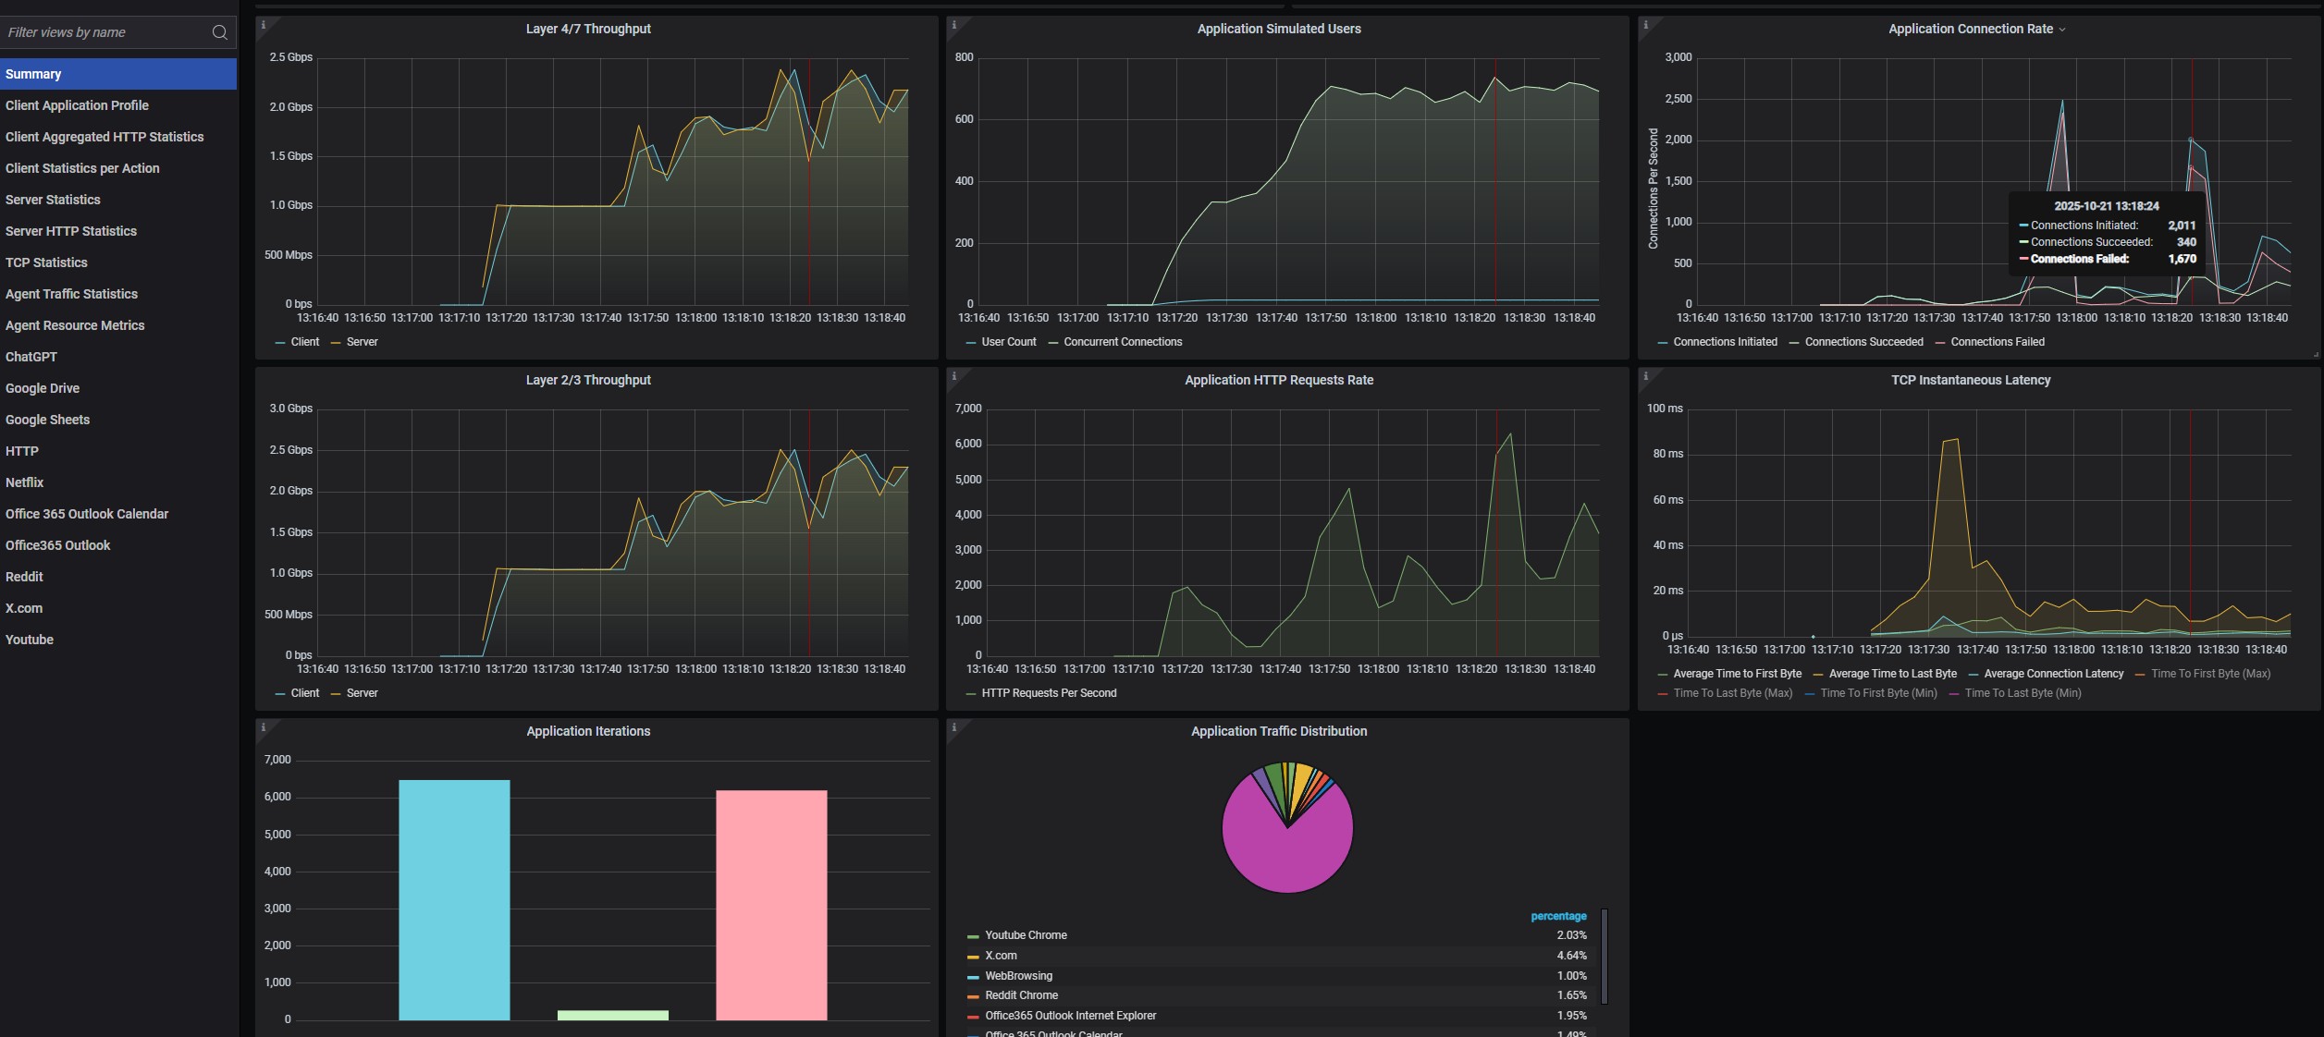Image resolution: width=2324 pixels, height=1037 pixels.
Task: Click the search icon in the filter box
Action: (x=219, y=32)
